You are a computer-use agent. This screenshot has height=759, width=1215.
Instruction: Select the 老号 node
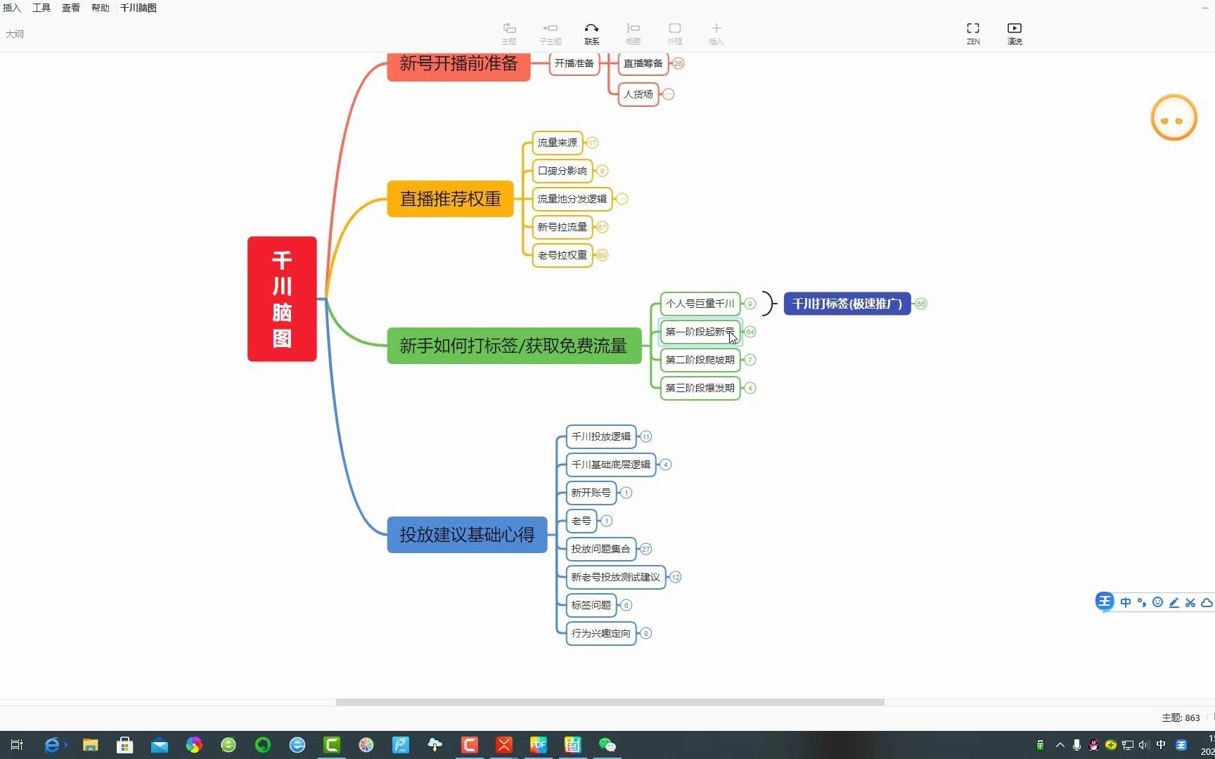[581, 521]
